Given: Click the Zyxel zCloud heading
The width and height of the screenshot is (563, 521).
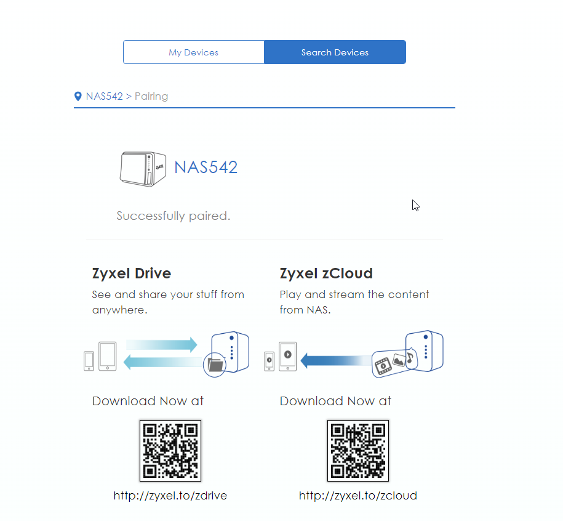Looking at the screenshot, I should tap(326, 273).
